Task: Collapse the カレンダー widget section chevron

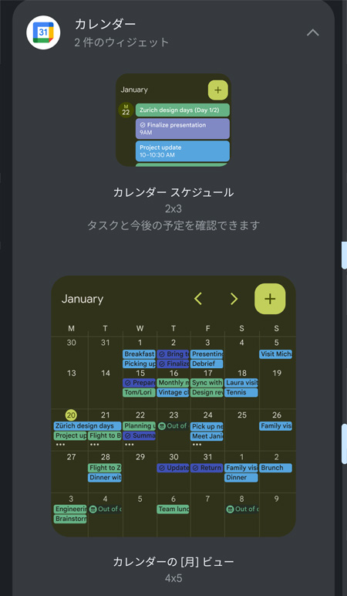Action: (x=313, y=33)
